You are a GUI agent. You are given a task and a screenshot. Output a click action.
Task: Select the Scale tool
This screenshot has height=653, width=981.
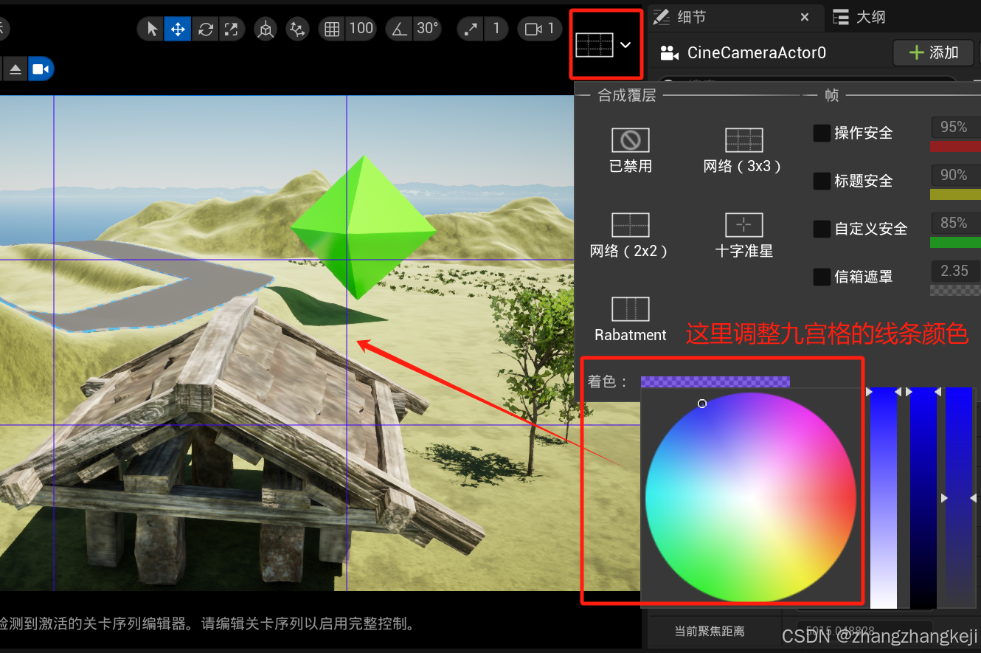point(232,29)
